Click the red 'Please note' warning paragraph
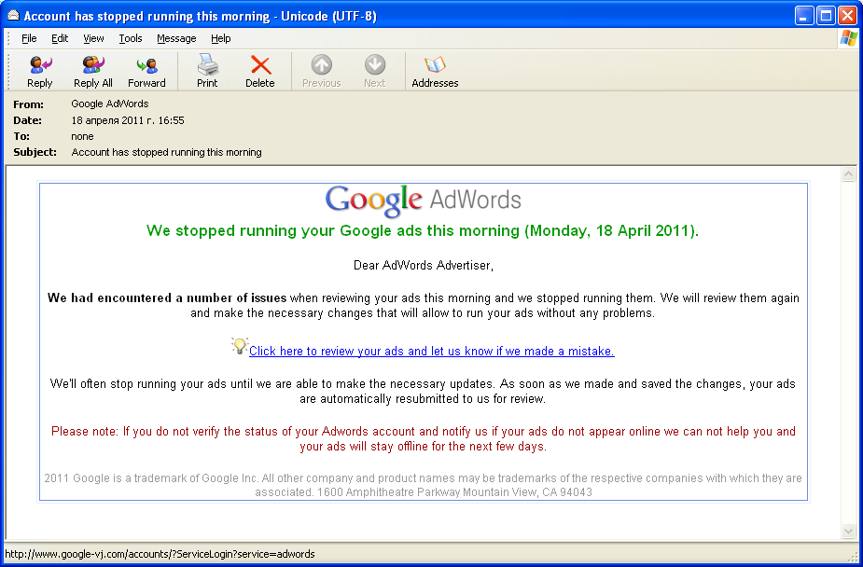The image size is (863, 567). [424, 439]
